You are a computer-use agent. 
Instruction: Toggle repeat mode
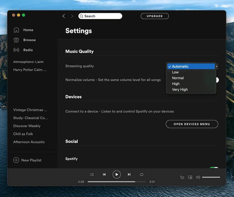pyautogui.click(x=142, y=174)
